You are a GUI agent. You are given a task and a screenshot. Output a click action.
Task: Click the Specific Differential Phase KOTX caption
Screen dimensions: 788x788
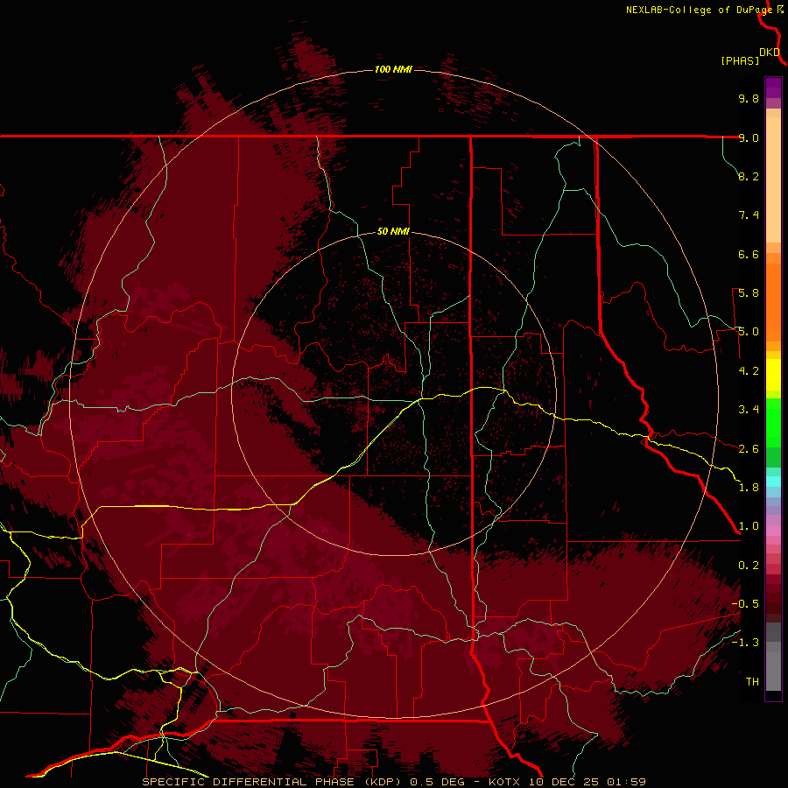(x=393, y=782)
